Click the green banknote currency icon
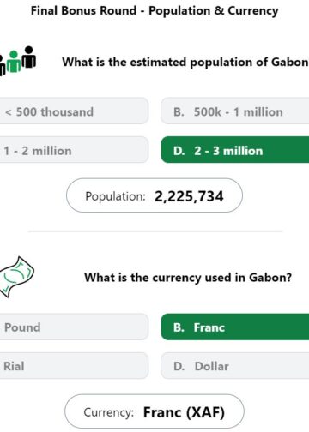This screenshot has width=309, height=432. (16, 277)
